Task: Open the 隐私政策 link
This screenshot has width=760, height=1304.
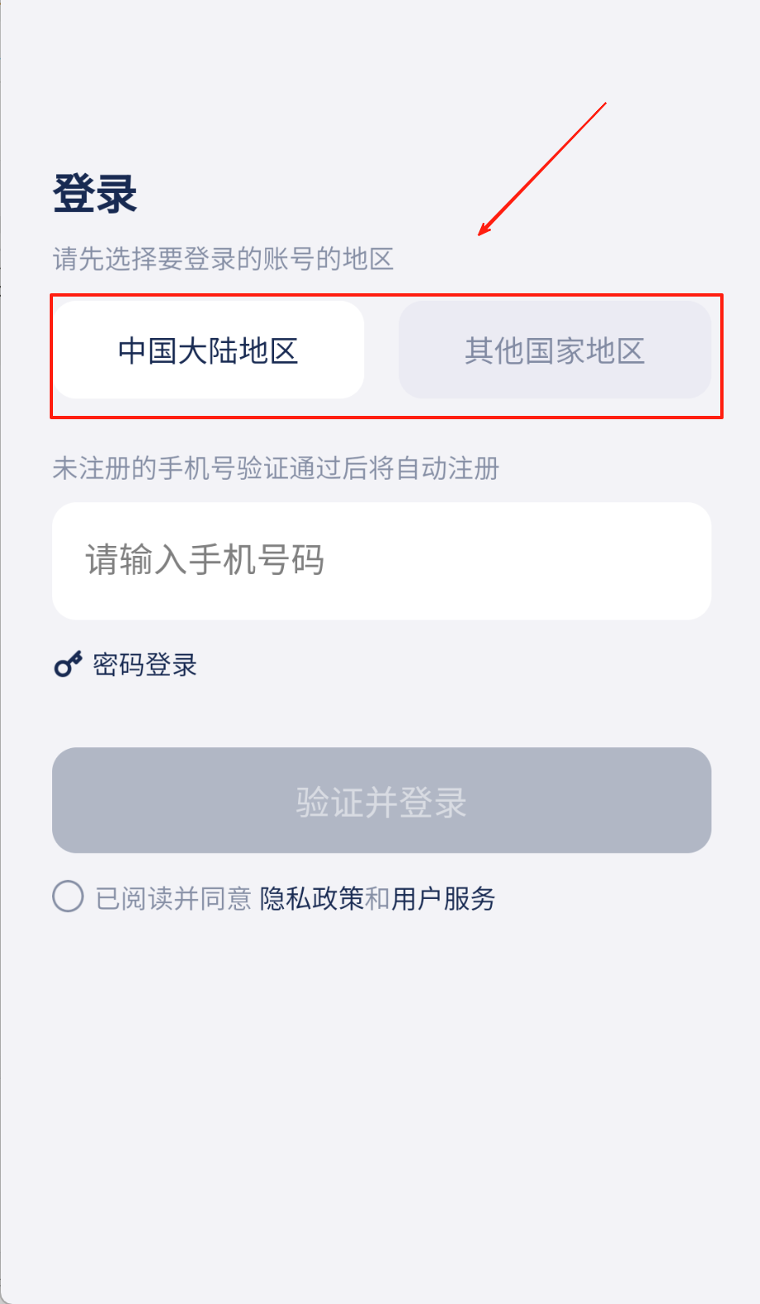Action: [311, 898]
